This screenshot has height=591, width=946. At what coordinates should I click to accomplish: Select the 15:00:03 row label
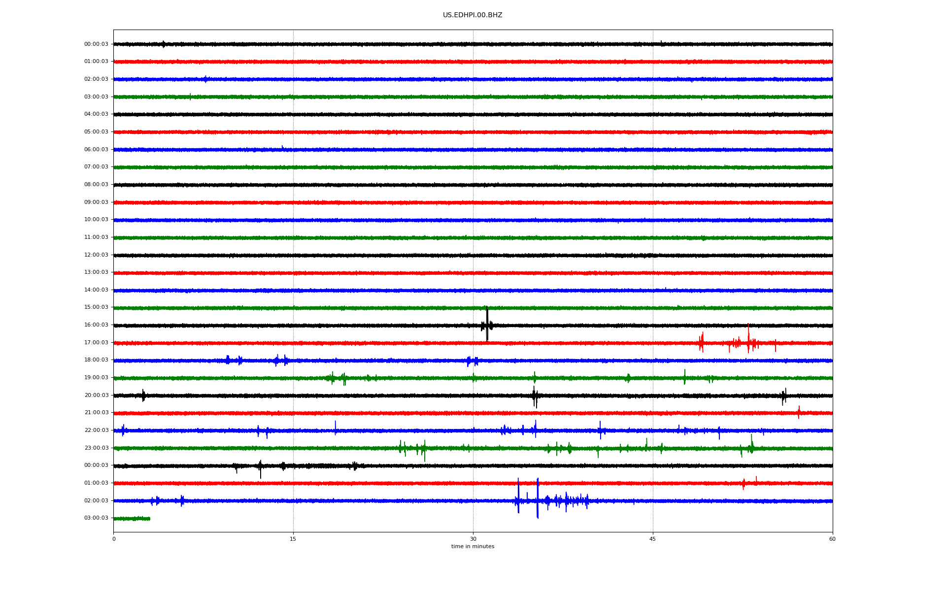[x=96, y=307]
